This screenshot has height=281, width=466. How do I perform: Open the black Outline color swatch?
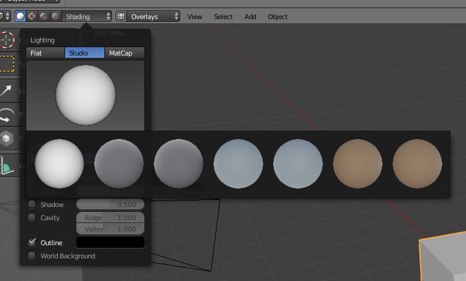110,242
